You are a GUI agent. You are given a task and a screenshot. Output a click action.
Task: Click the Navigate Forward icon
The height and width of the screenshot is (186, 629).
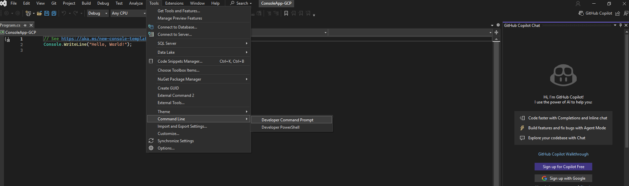(x=18, y=13)
